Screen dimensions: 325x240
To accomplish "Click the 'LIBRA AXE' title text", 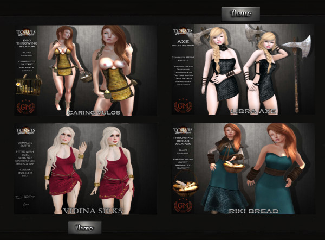I will [x=253, y=111].
